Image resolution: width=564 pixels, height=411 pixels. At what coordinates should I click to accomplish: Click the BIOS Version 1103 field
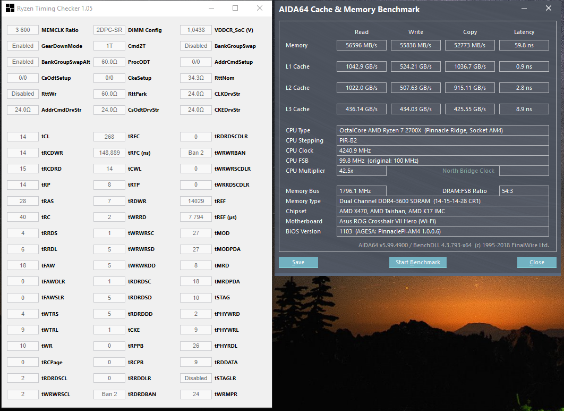(x=443, y=231)
